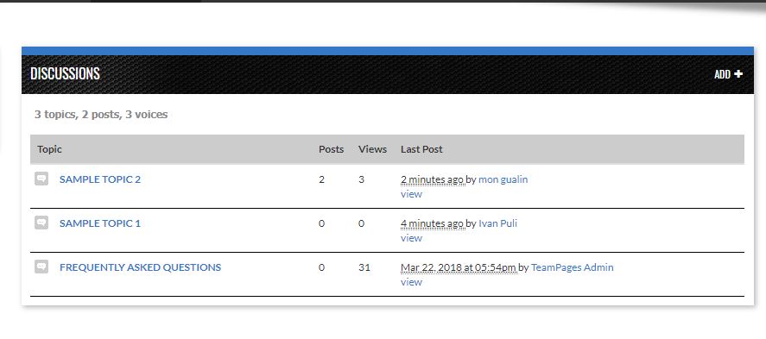Viewport: 766px width, 339px height.
Task: Click the Topic column header
Action: pos(49,149)
